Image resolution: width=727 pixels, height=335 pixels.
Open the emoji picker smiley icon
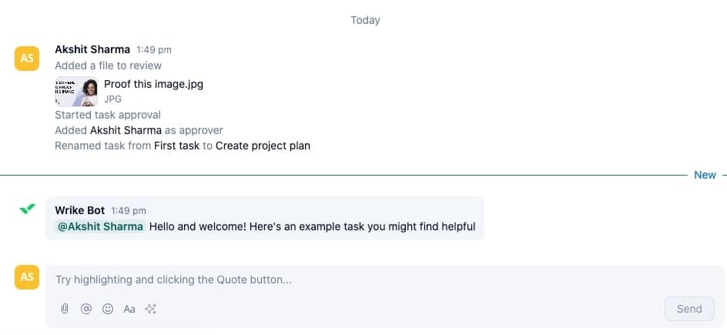tap(108, 309)
